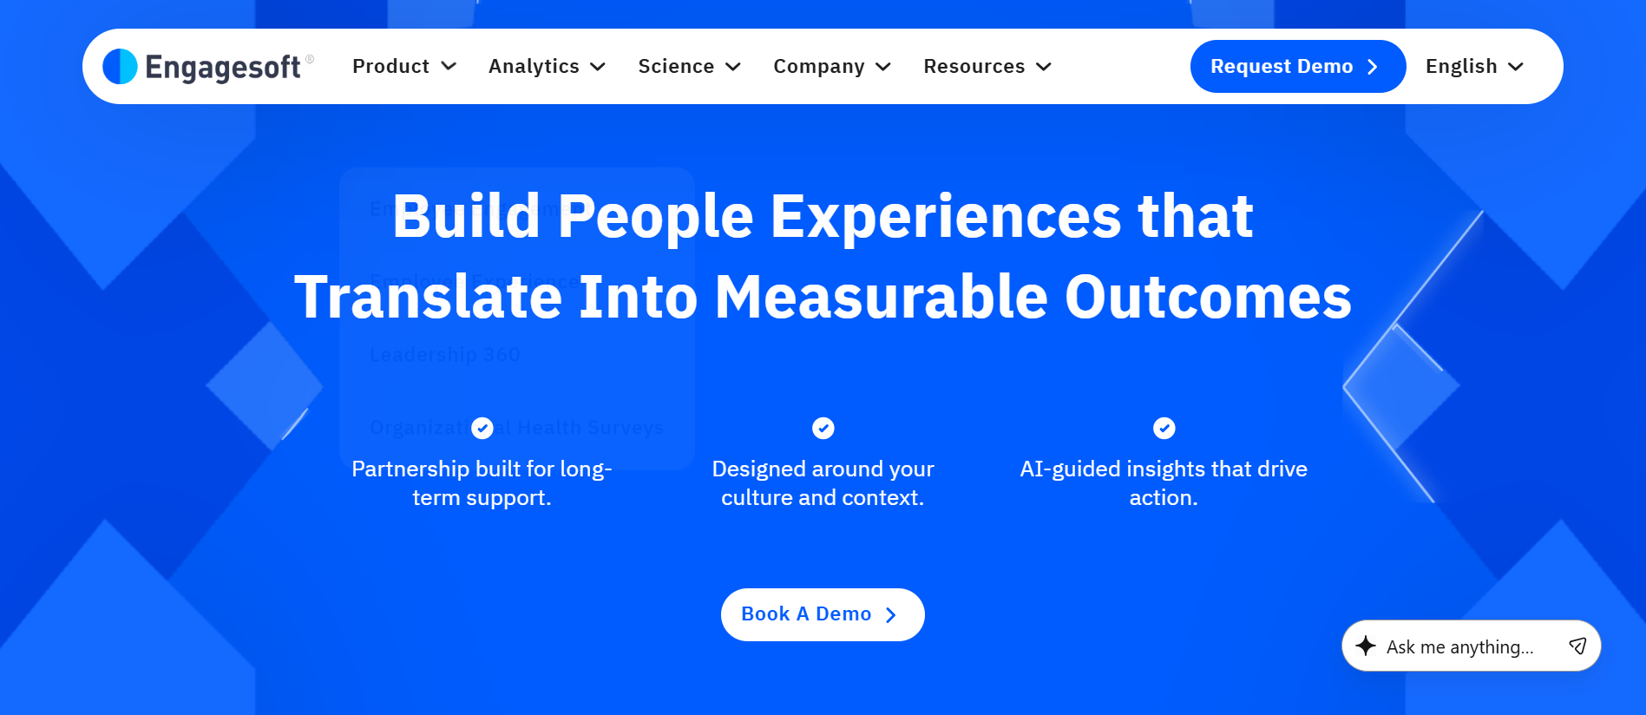Expand the Analytics dropdown chevron

pos(598,67)
